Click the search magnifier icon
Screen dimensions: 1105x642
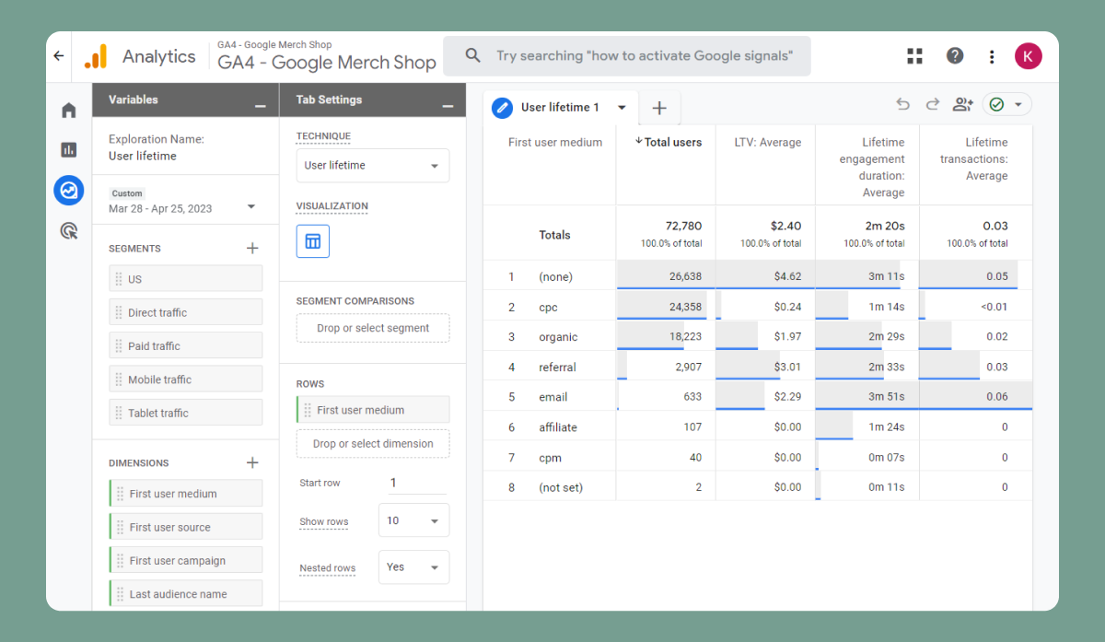tap(473, 55)
